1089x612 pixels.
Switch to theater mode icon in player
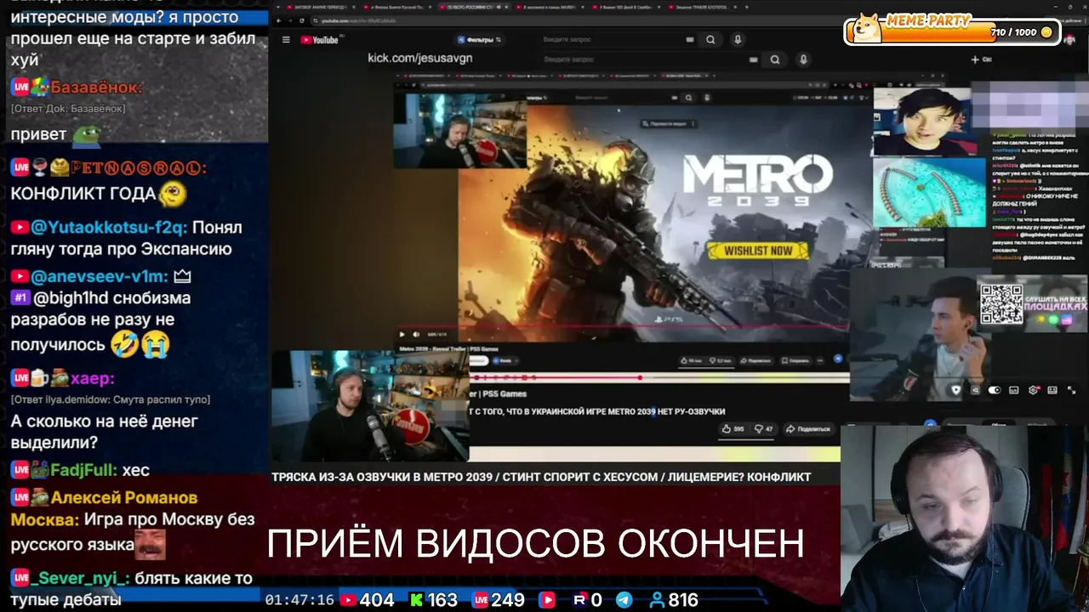coord(1052,390)
